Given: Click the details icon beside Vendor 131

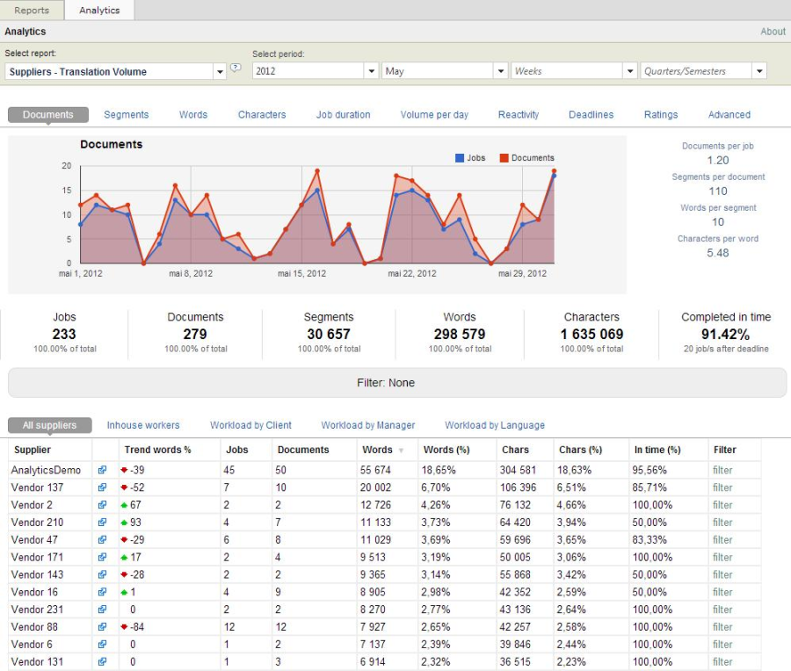Looking at the screenshot, I should point(102,662).
